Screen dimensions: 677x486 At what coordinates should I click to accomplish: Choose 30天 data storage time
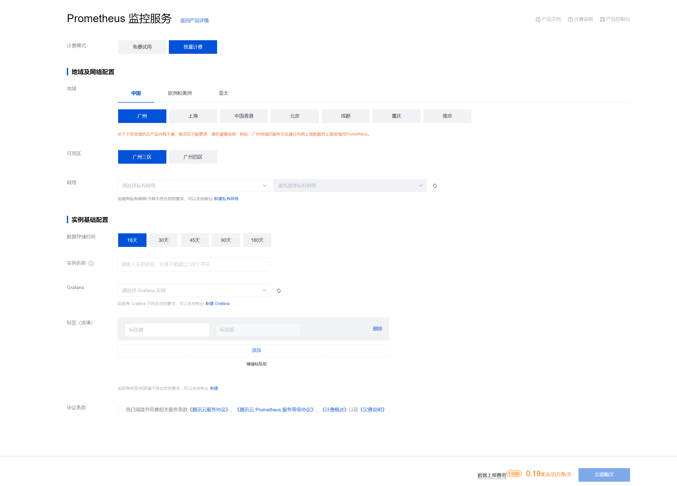[x=163, y=240]
